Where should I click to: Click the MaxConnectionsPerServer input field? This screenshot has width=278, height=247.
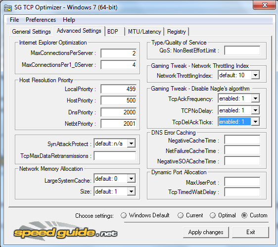(x=118, y=53)
